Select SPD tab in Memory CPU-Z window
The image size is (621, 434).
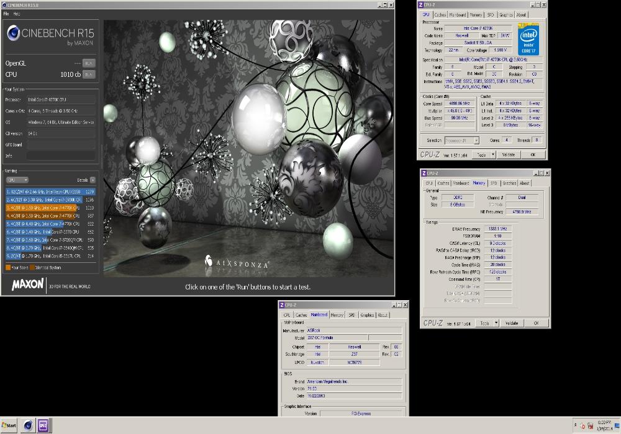click(x=494, y=183)
